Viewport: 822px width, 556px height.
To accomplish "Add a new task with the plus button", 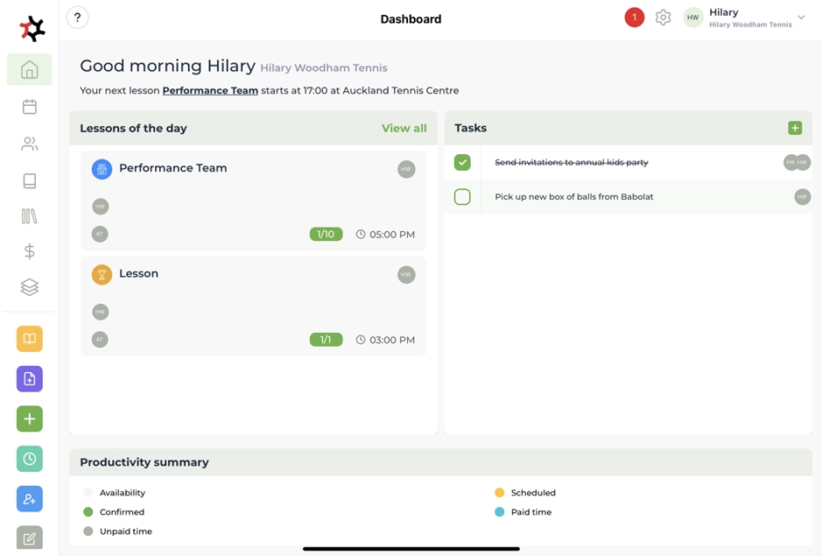I will coord(795,128).
